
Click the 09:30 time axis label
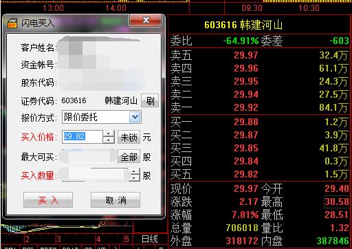[252, 8]
